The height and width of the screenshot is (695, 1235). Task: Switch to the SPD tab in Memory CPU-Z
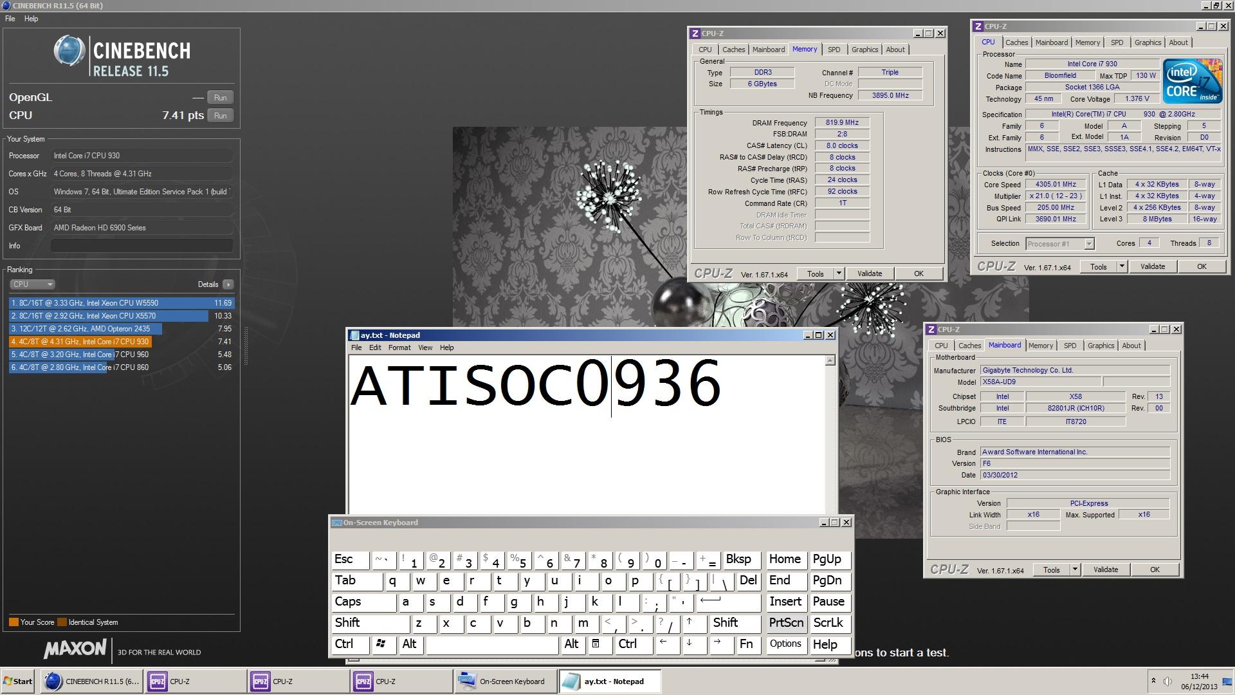[834, 50]
